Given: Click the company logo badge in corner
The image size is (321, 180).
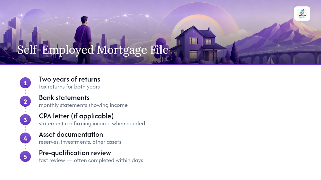Looking at the screenshot, I should tap(302, 14).
